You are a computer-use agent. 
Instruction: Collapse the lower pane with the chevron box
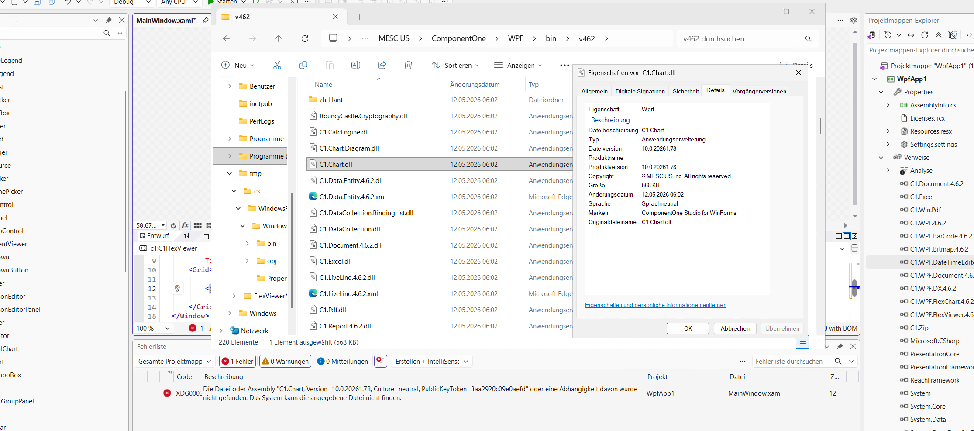pyautogui.click(x=855, y=236)
